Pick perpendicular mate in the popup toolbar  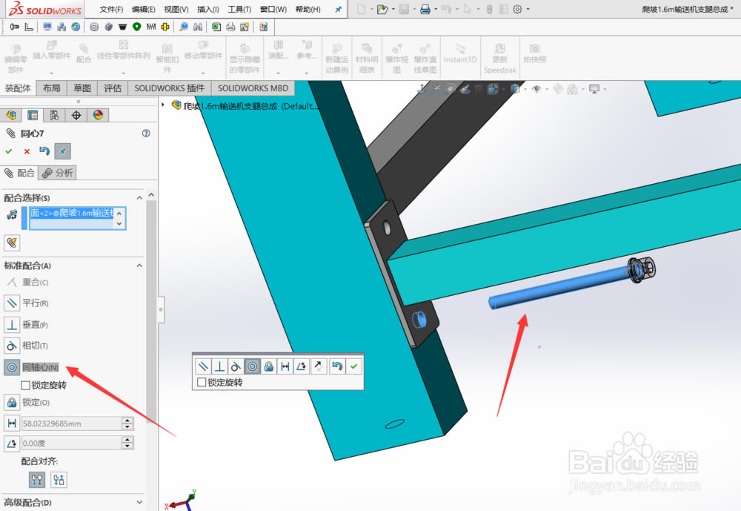(219, 366)
